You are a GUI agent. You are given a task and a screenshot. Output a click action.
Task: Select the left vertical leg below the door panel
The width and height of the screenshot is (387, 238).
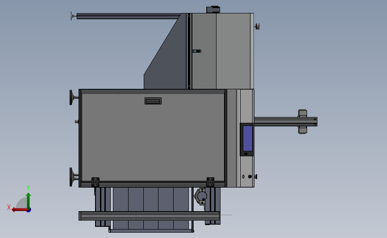pos(102,207)
